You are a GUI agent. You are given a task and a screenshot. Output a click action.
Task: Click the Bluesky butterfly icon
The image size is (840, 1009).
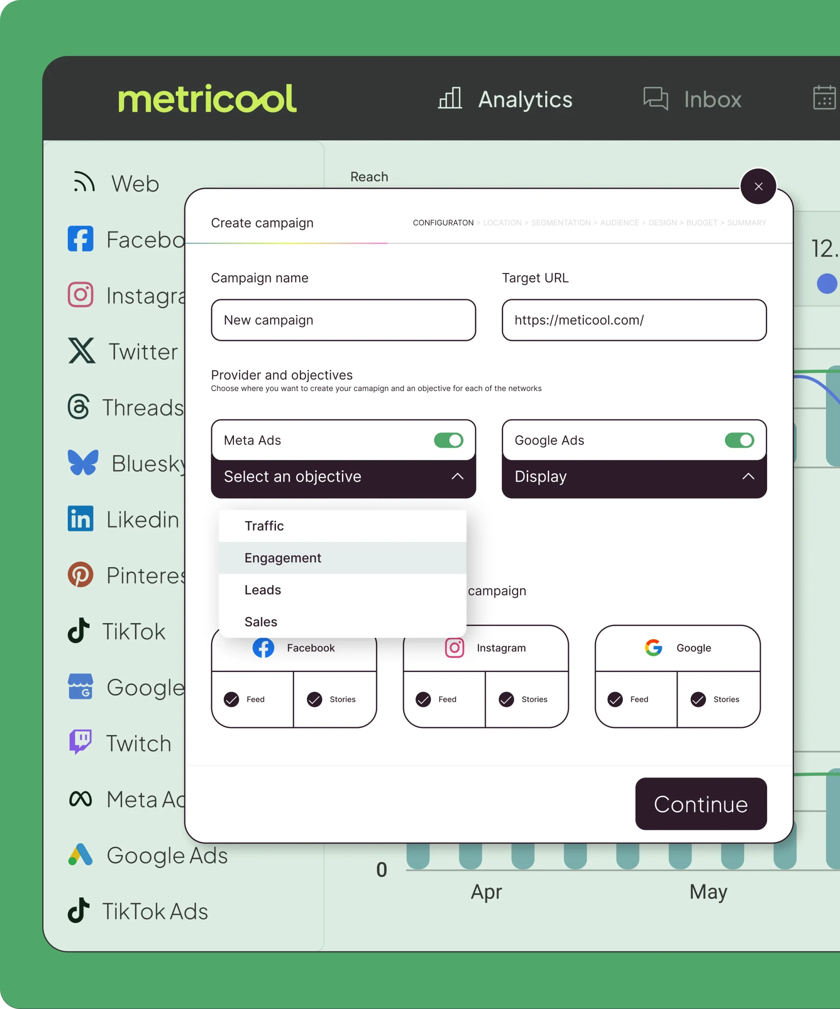[83, 463]
